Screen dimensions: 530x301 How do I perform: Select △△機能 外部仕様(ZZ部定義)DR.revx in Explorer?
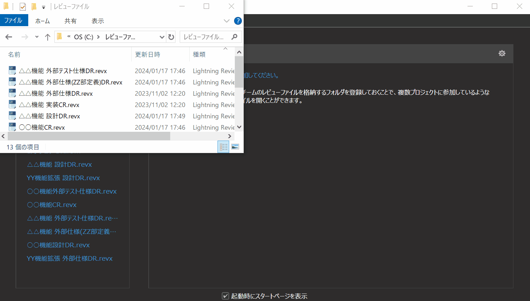click(x=71, y=82)
